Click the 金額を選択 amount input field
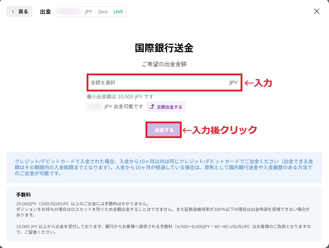 pos(164,83)
